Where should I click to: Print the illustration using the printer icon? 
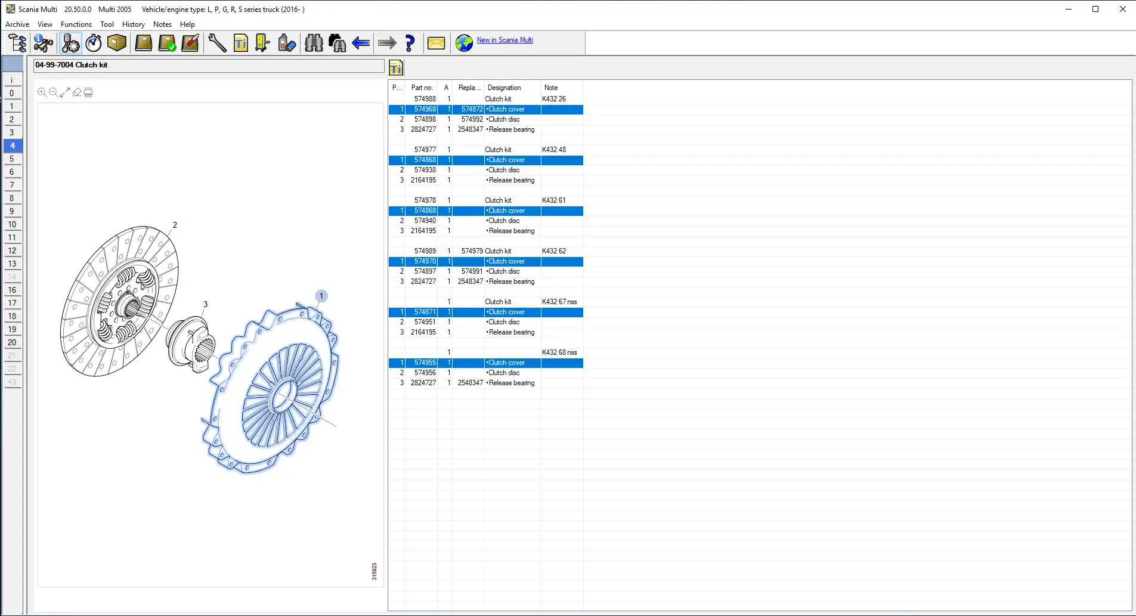click(88, 92)
